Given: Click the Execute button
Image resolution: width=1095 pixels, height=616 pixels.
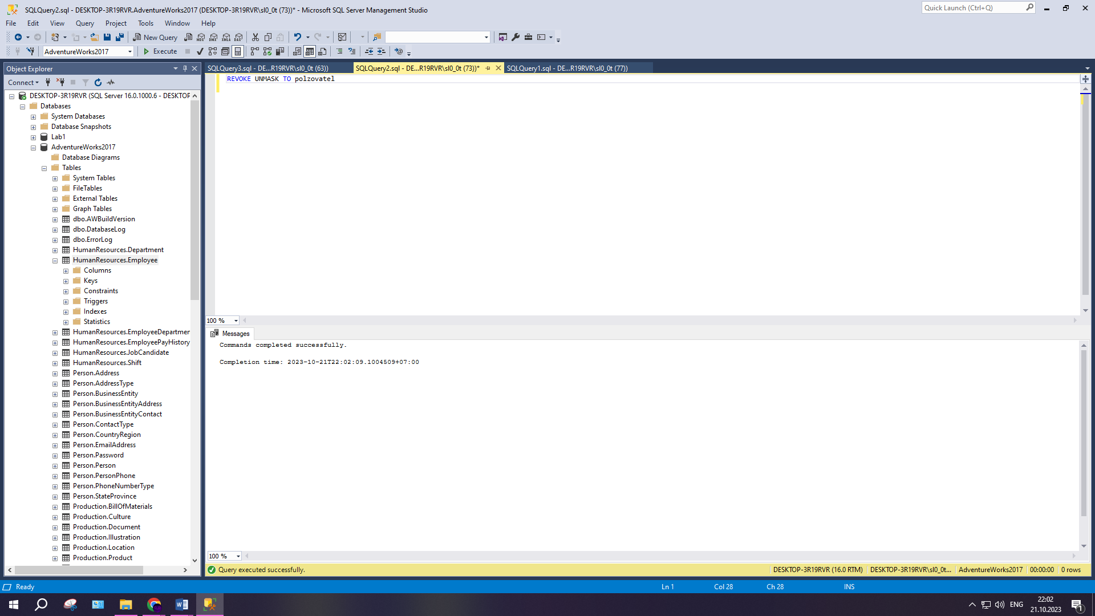Looking at the screenshot, I should pos(160,51).
